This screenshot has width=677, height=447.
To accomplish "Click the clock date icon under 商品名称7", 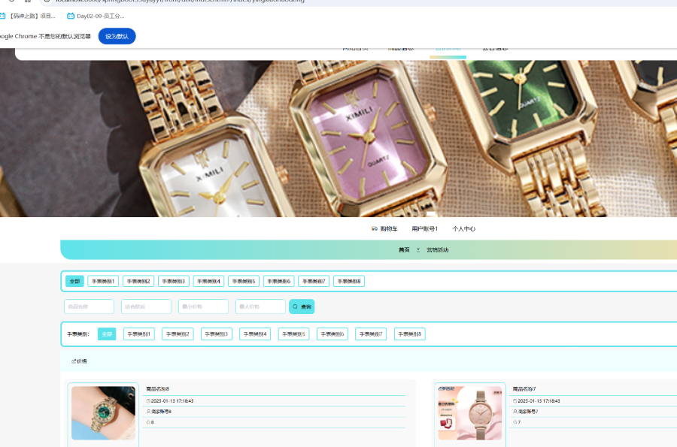I will coord(515,401).
